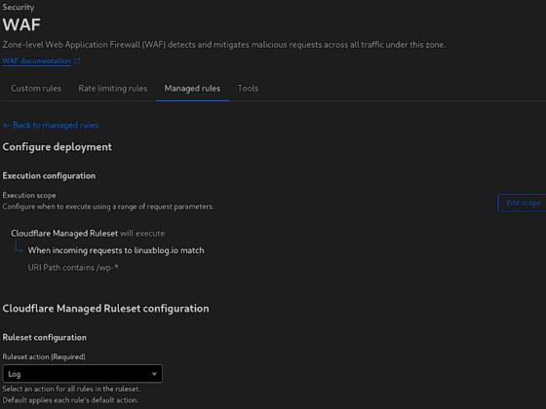Click the 'Execution scope' label
This screenshot has height=409, width=546.
pos(29,195)
